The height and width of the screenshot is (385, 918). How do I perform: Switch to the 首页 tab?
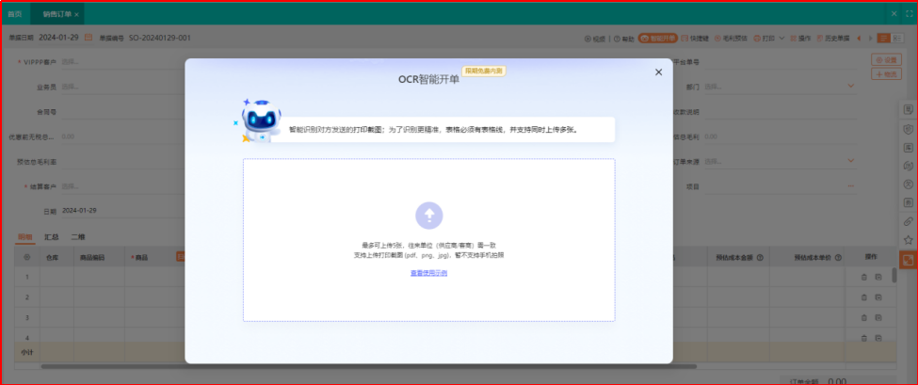pos(15,14)
